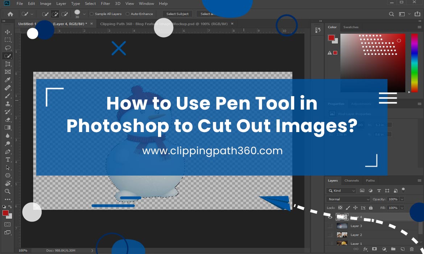Open the Layers panel options menu

coord(419,181)
